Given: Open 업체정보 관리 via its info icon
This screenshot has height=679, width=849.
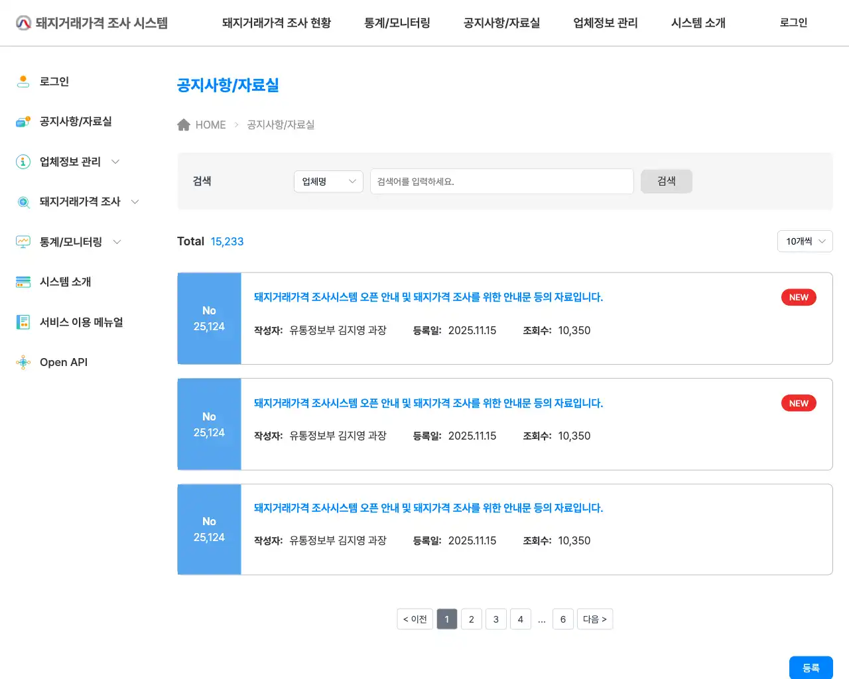Looking at the screenshot, I should tap(23, 161).
